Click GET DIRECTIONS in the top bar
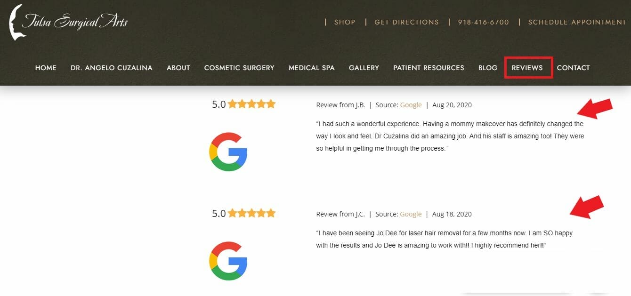631x296 pixels. click(406, 22)
